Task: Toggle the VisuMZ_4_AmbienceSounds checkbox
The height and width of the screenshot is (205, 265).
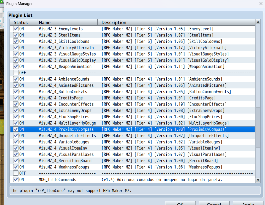Action: tap(16, 79)
